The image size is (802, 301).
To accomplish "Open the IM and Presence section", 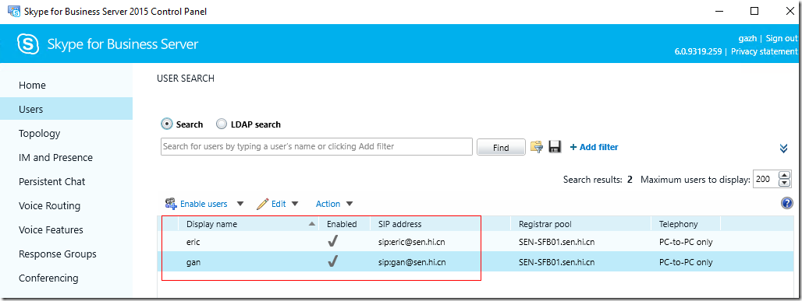I will [55, 157].
